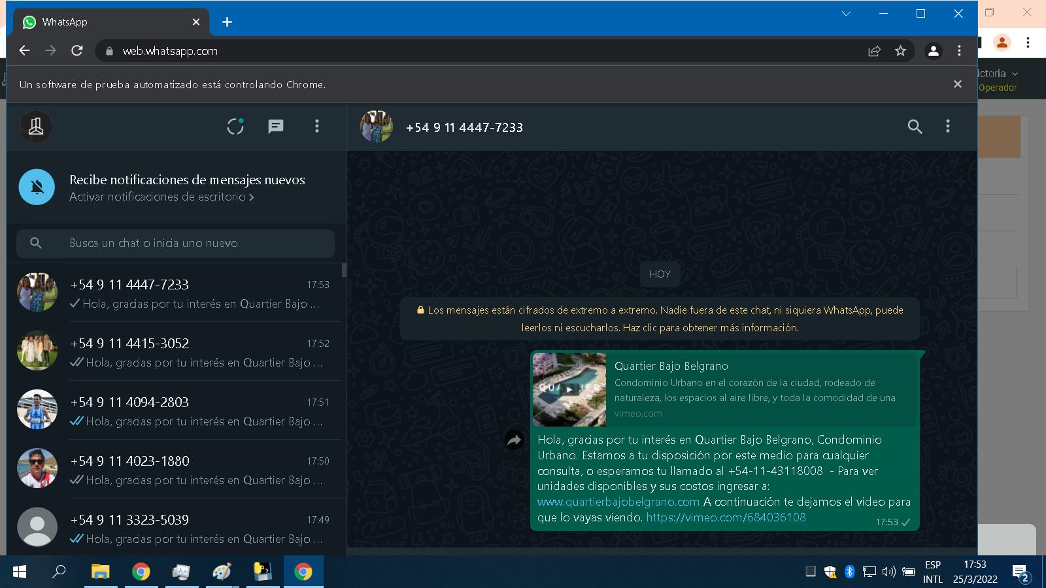Screen dimensions: 1046x588
Task: Forward the message with the arrow icon
Action: coord(515,441)
